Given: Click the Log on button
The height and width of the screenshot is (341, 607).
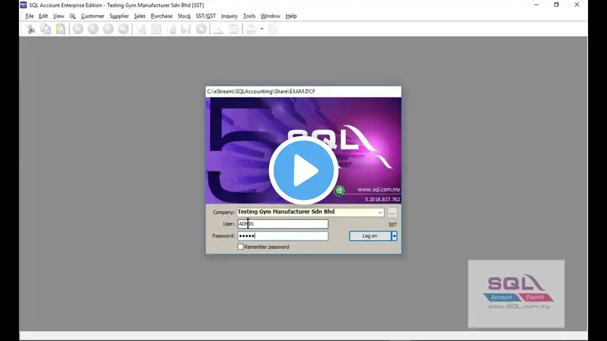Looking at the screenshot, I should pos(370,236).
